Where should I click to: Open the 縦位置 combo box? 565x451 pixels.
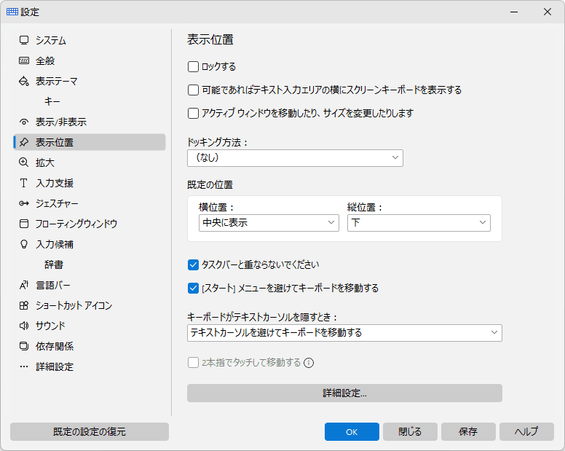point(419,223)
